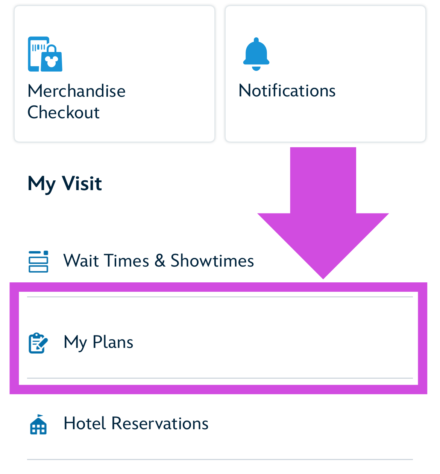This screenshot has height=474, width=440.
Task: Select the pencil-on-clipboard planning icon
Action: [38, 343]
